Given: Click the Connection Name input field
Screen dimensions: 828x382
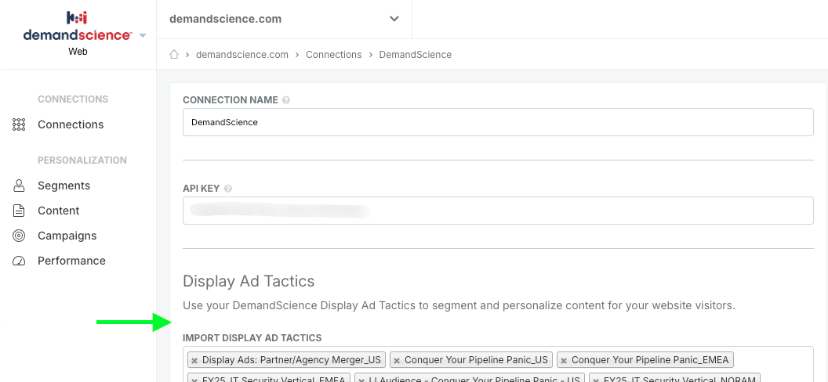Looking at the screenshot, I should pyautogui.click(x=498, y=122).
